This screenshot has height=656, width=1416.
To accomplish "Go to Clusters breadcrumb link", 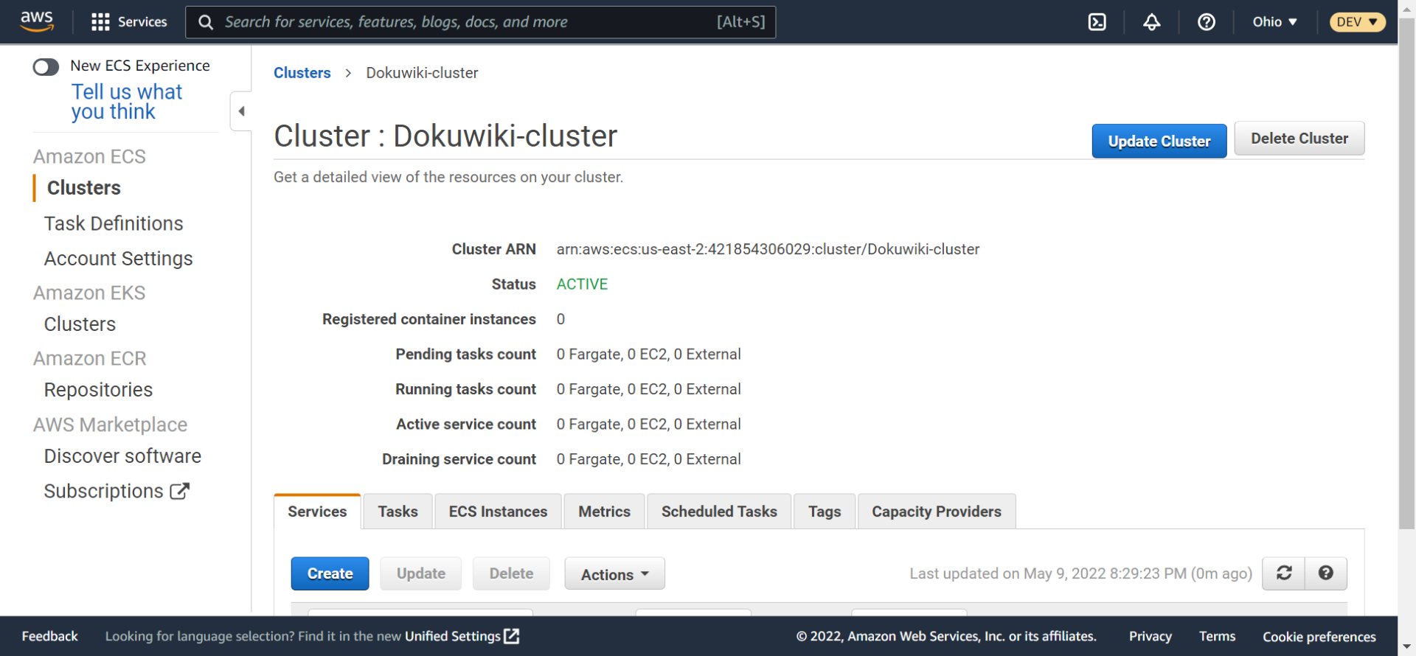I will pyautogui.click(x=302, y=73).
